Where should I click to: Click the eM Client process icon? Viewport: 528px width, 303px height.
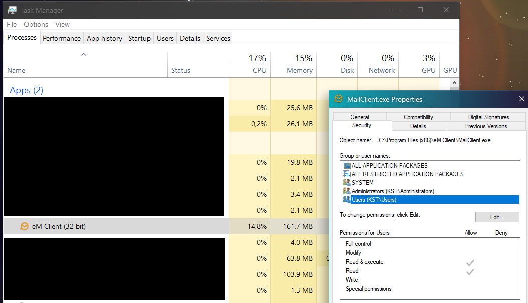[x=24, y=226]
